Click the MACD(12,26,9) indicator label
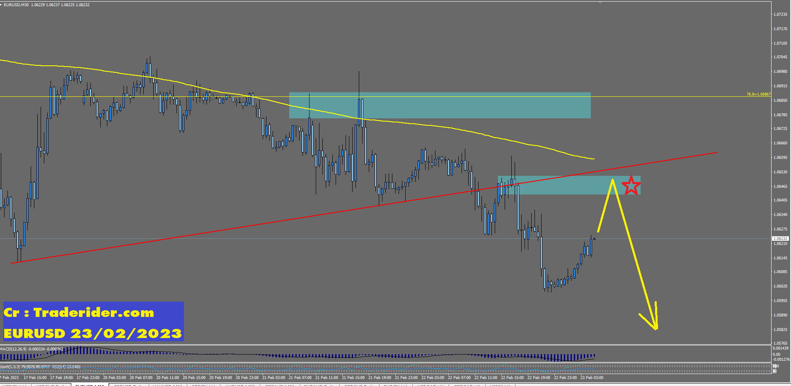Viewport: 791px width, 386px height. [31, 349]
